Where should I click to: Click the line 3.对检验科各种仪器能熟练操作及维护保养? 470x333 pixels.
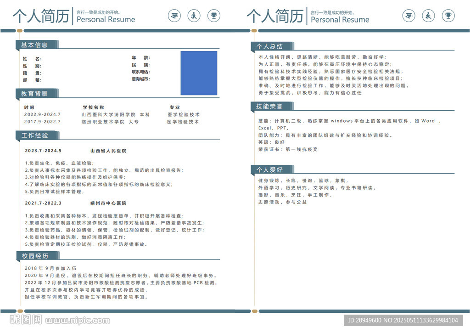pos(75,177)
